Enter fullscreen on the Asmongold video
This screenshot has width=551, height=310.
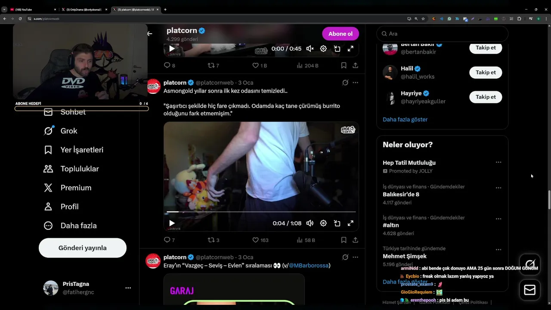pyautogui.click(x=350, y=223)
